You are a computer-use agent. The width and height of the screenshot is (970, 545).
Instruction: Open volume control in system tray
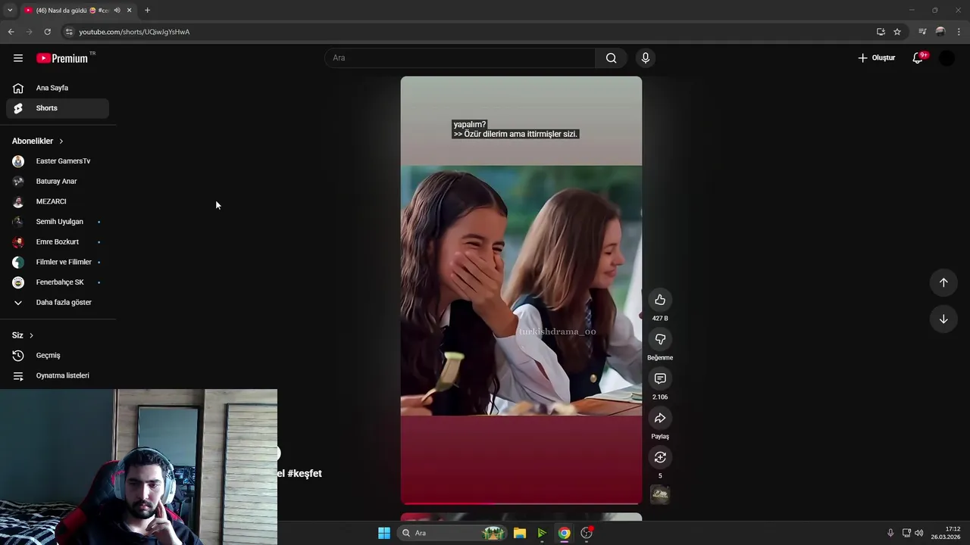tap(919, 533)
